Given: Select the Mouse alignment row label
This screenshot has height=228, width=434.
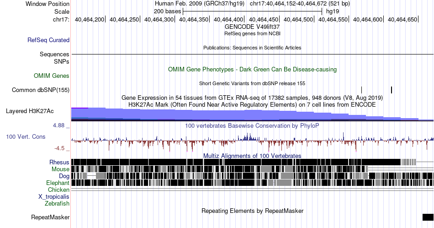Looking at the screenshot, I should point(60,169).
